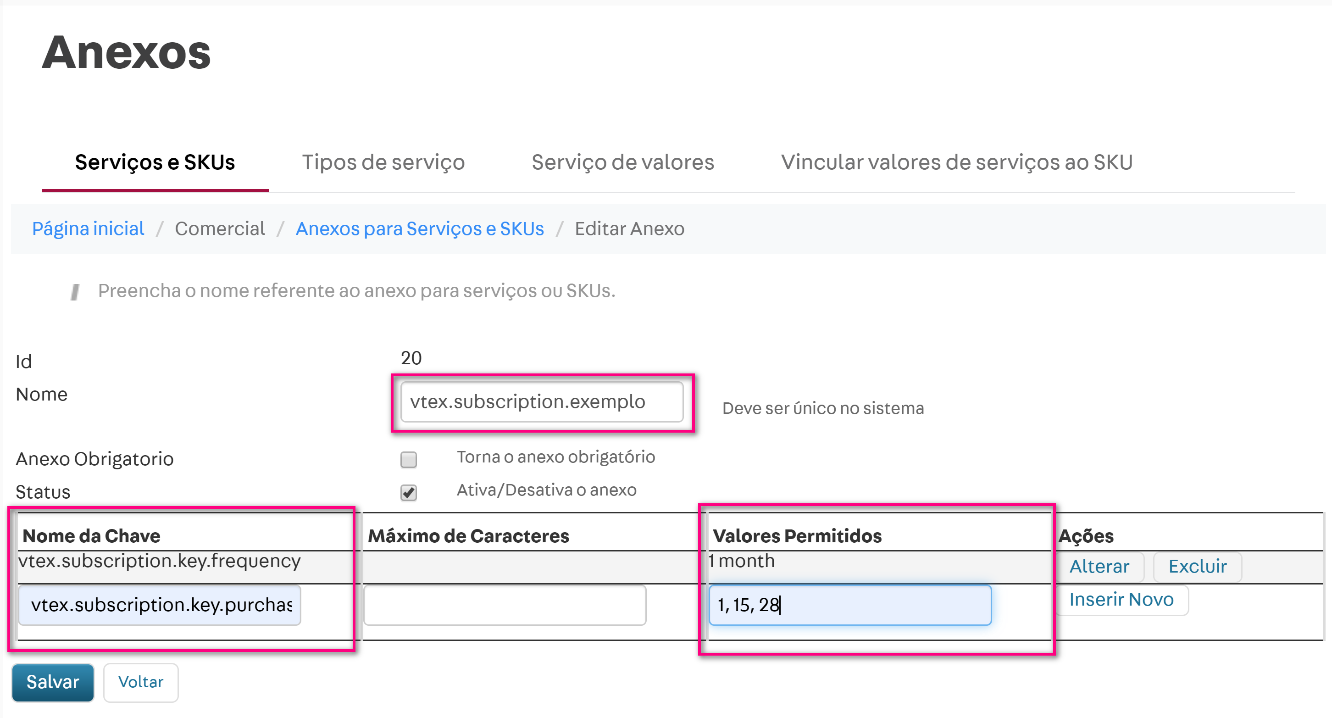Click the Voltar button
Image resolution: width=1332 pixels, height=718 pixels.
click(141, 682)
